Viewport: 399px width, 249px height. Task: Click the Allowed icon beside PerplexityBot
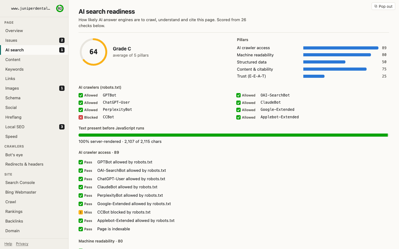tap(81, 110)
